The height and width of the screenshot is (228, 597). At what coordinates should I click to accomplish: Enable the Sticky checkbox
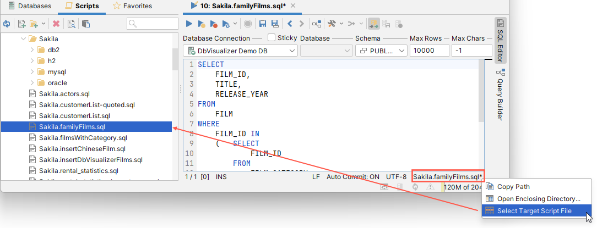[272, 38]
